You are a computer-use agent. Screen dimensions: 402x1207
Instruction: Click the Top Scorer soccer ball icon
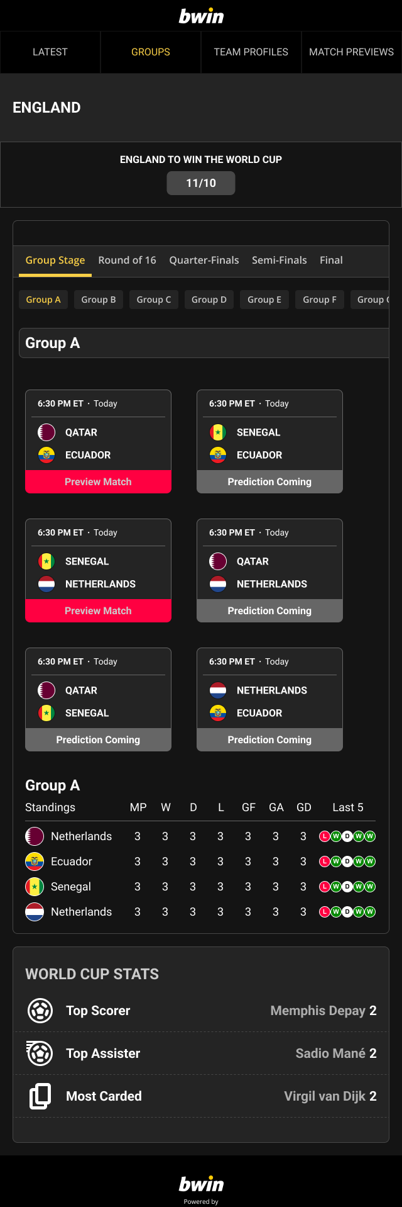click(40, 1011)
